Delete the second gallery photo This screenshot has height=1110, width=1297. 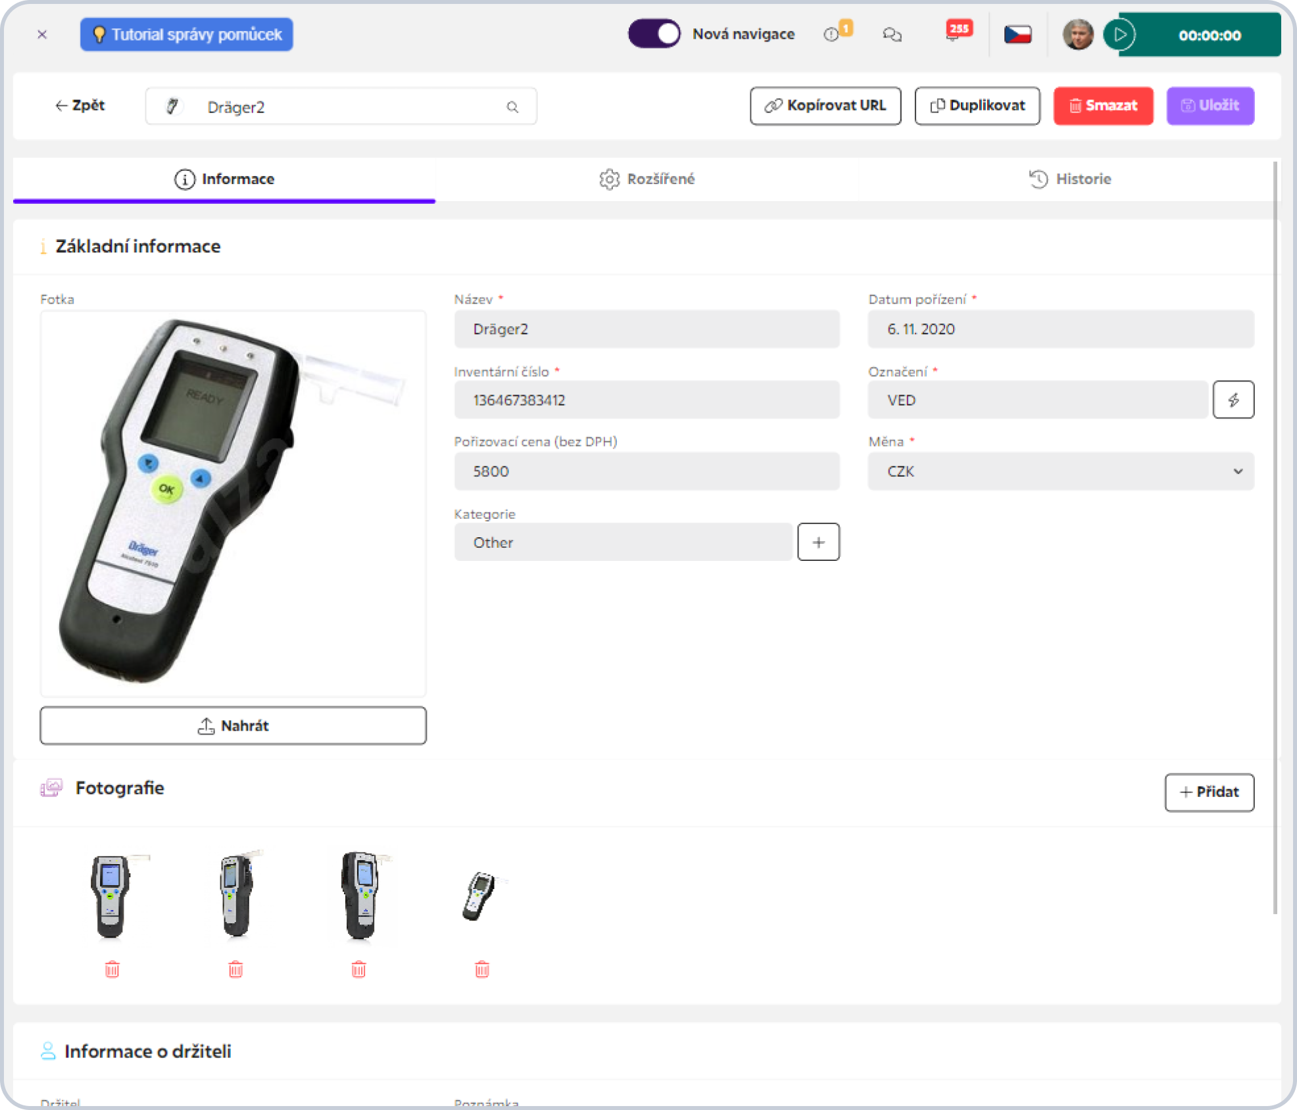(235, 969)
